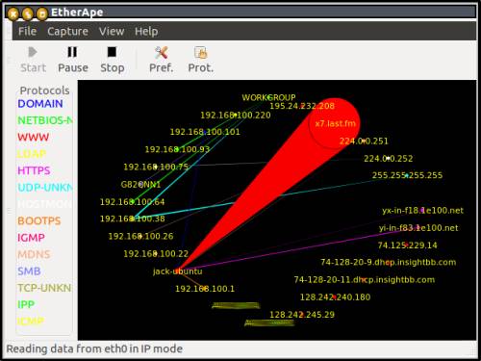
Task: Open the Capture menu
Action: (67, 32)
